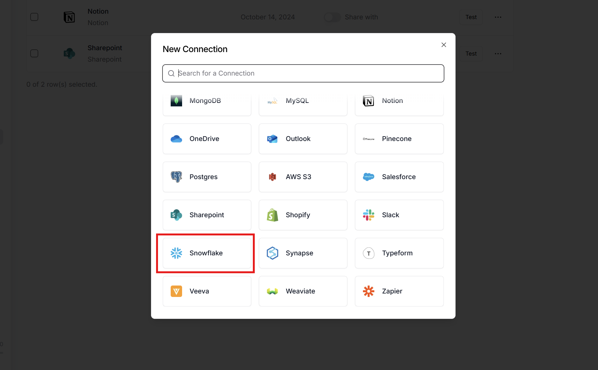Choose the OneDrive label
Image resolution: width=598 pixels, height=370 pixels.
[204, 139]
